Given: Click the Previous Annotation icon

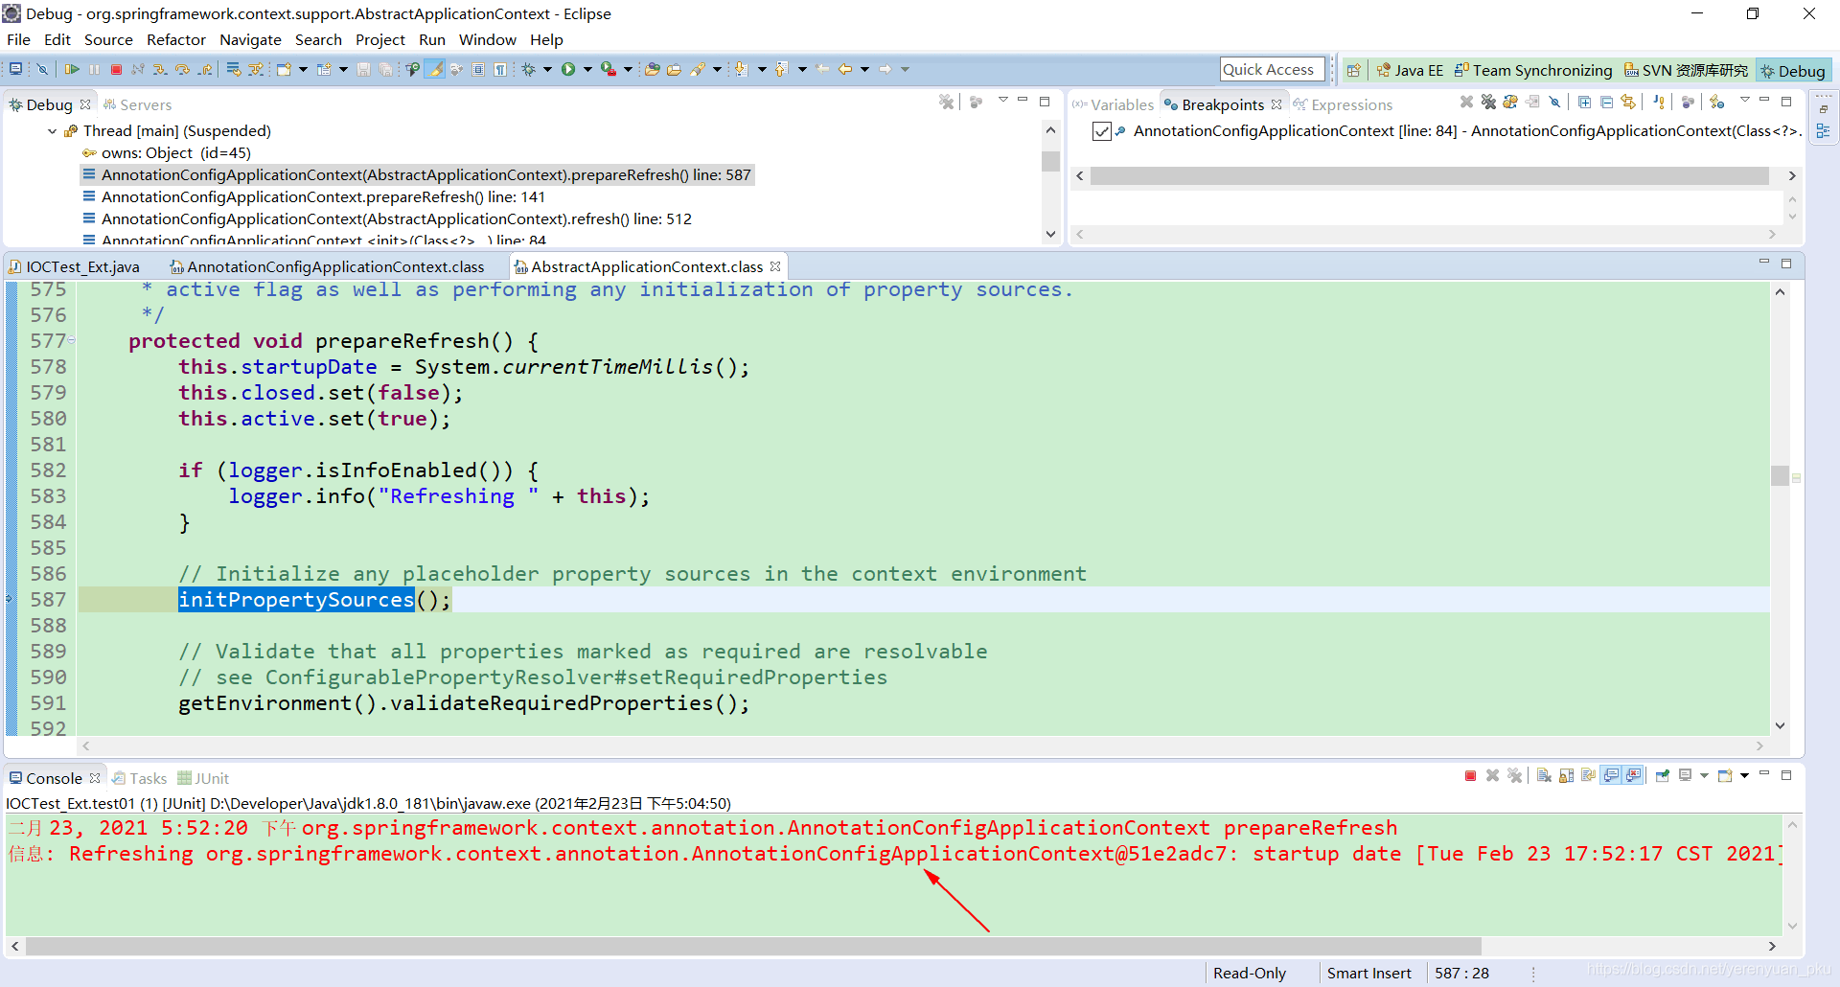Looking at the screenshot, I should [x=781, y=69].
